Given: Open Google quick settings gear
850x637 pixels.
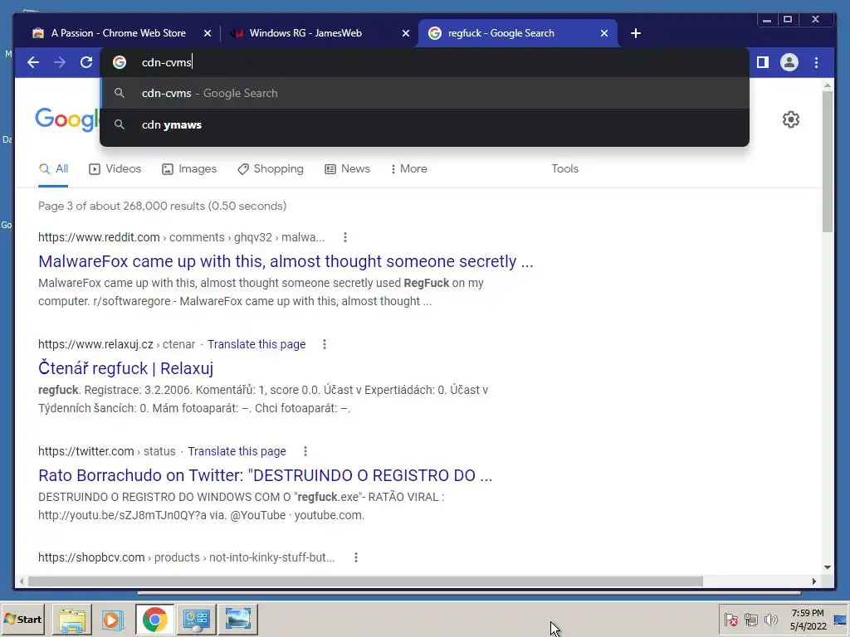Looking at the screenshot, I should click(x=791, y=119).
